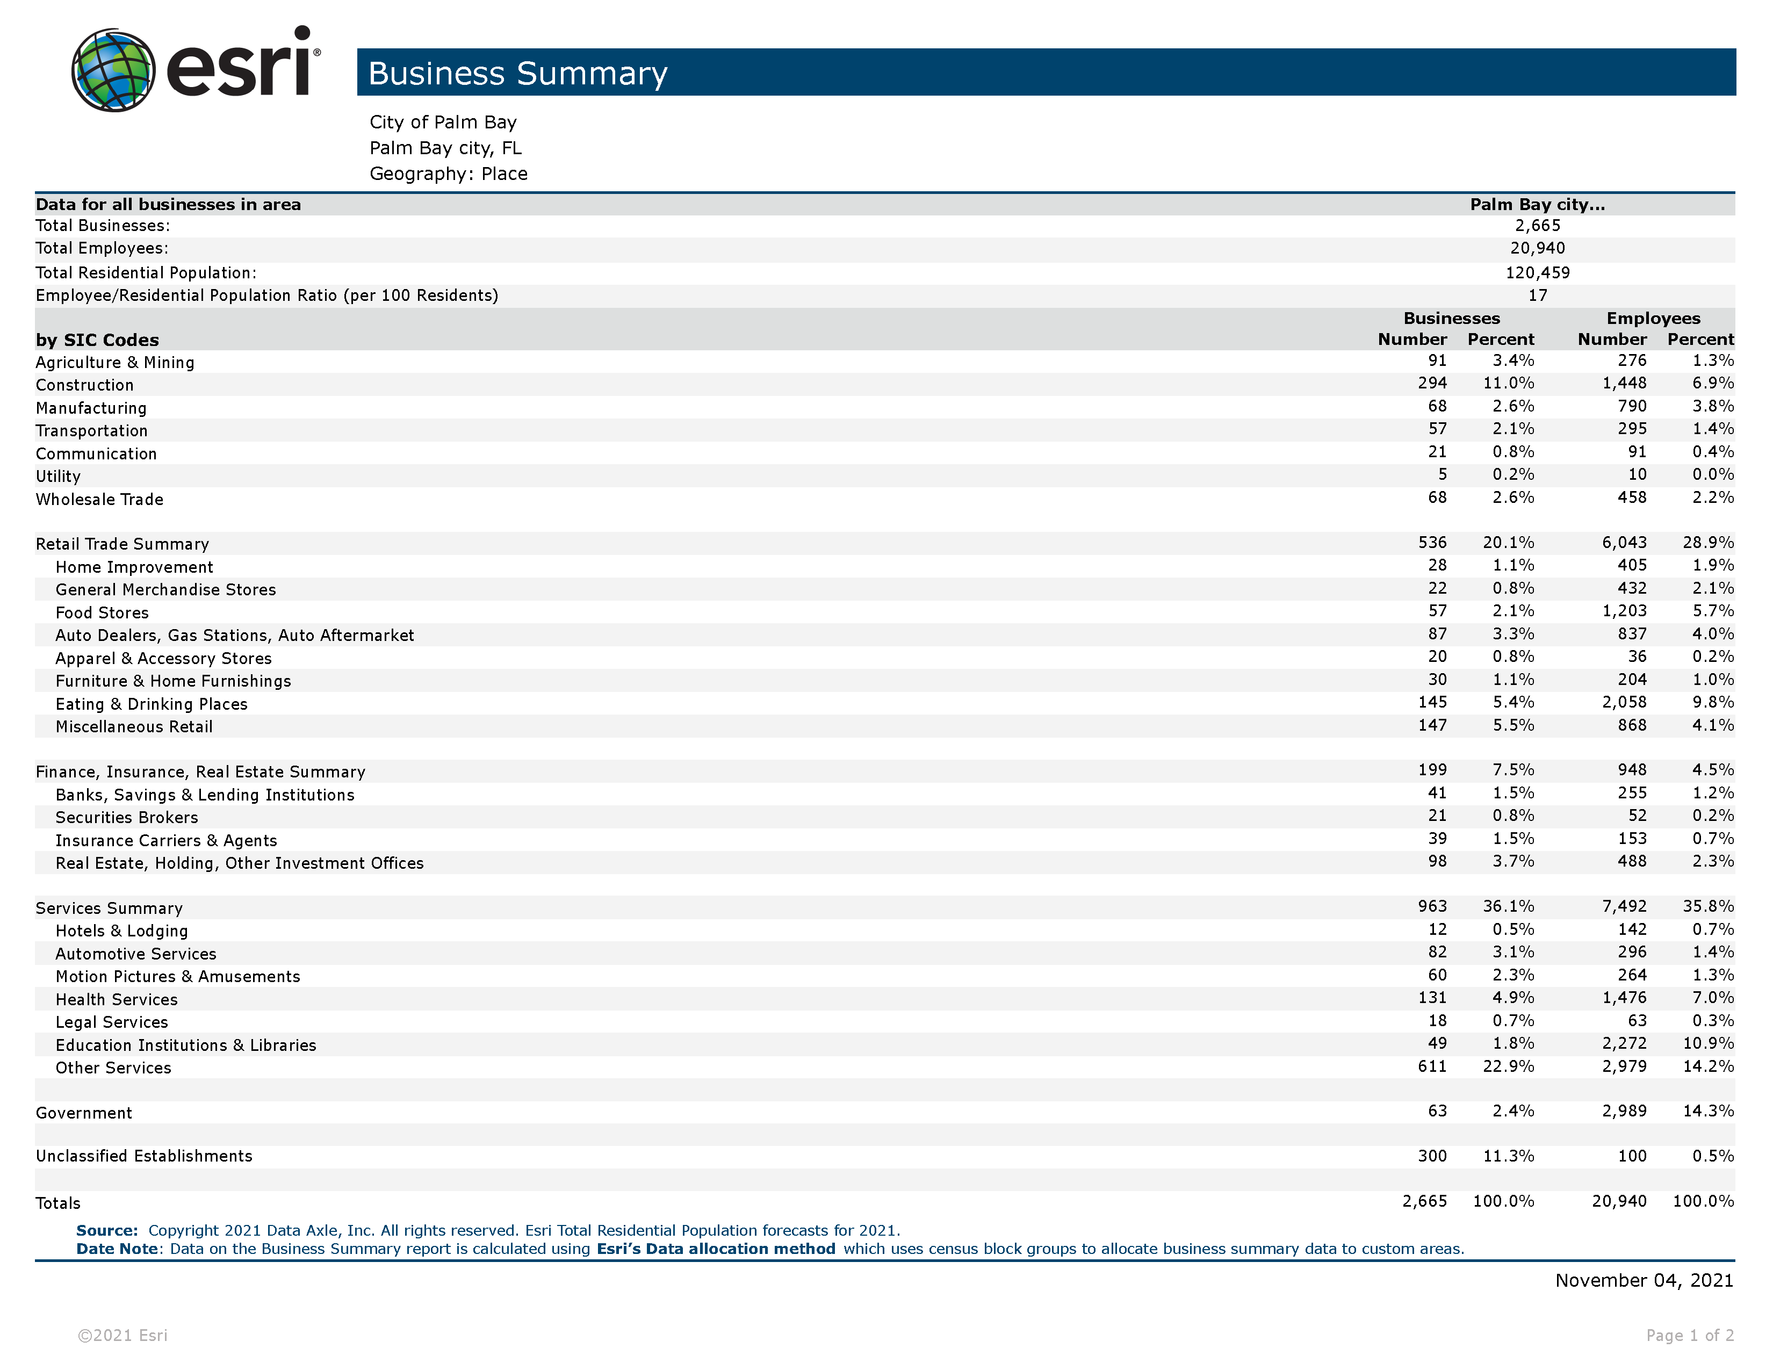Click the Government row label
This screenshot has height=1370, width=1773.
(x=84, y=1114)
